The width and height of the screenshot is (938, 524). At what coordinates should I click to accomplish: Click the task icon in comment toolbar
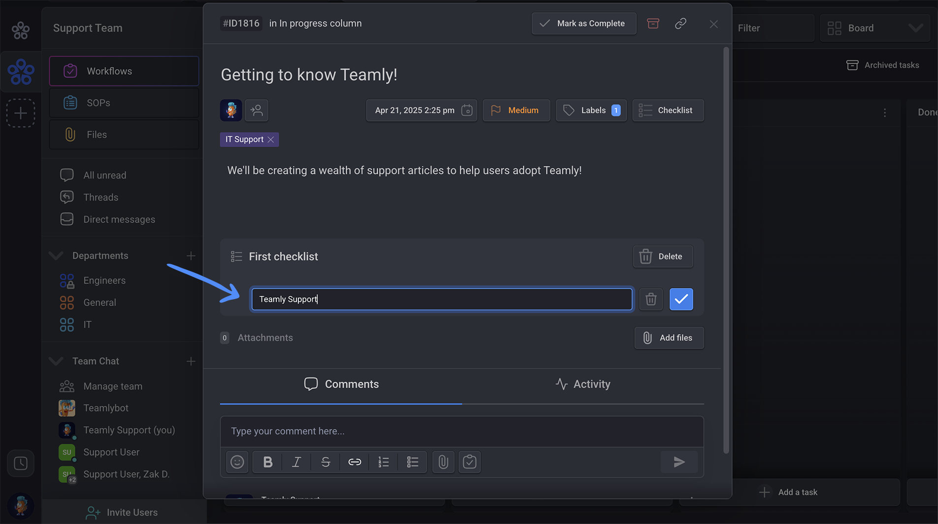coord(470,462)
